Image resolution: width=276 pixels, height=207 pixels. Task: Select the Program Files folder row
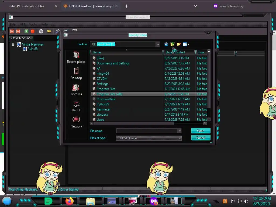[149, 89]
